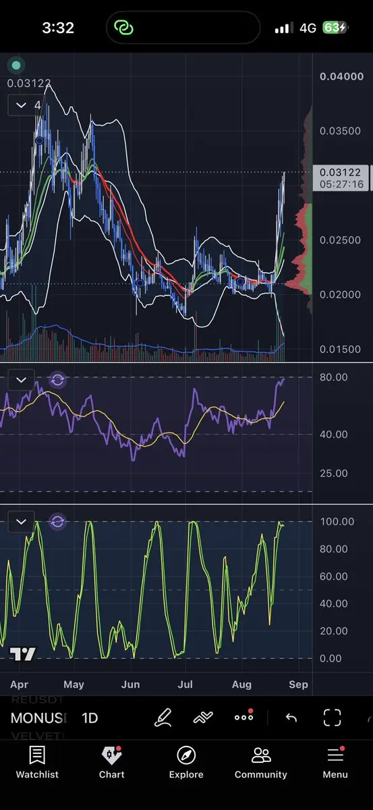Tap the Jun label on time axis
The height and width of the screenshot is (810, 373).
point(130,684)
